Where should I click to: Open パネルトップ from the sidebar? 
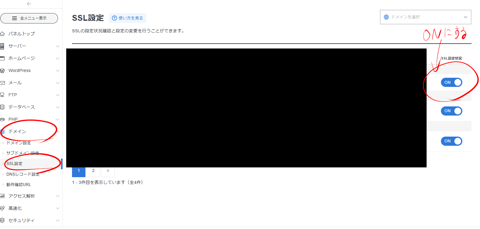(22, 34)
